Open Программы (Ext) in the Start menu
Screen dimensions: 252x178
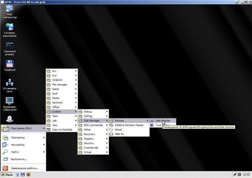[x=23, y=128]
